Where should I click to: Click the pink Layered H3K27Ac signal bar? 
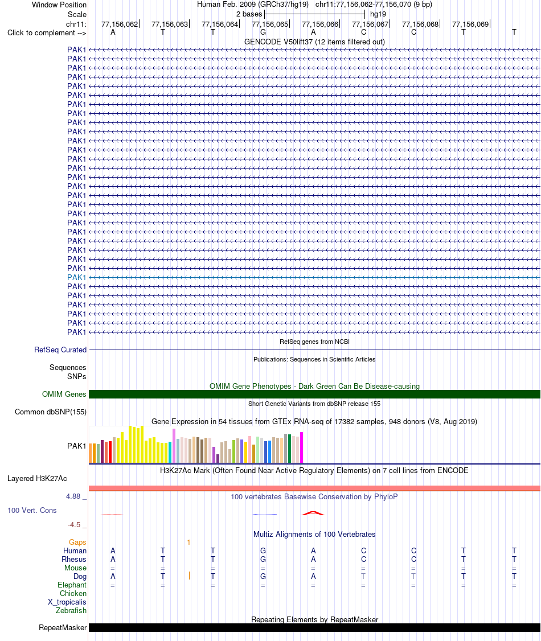[314, 488]
